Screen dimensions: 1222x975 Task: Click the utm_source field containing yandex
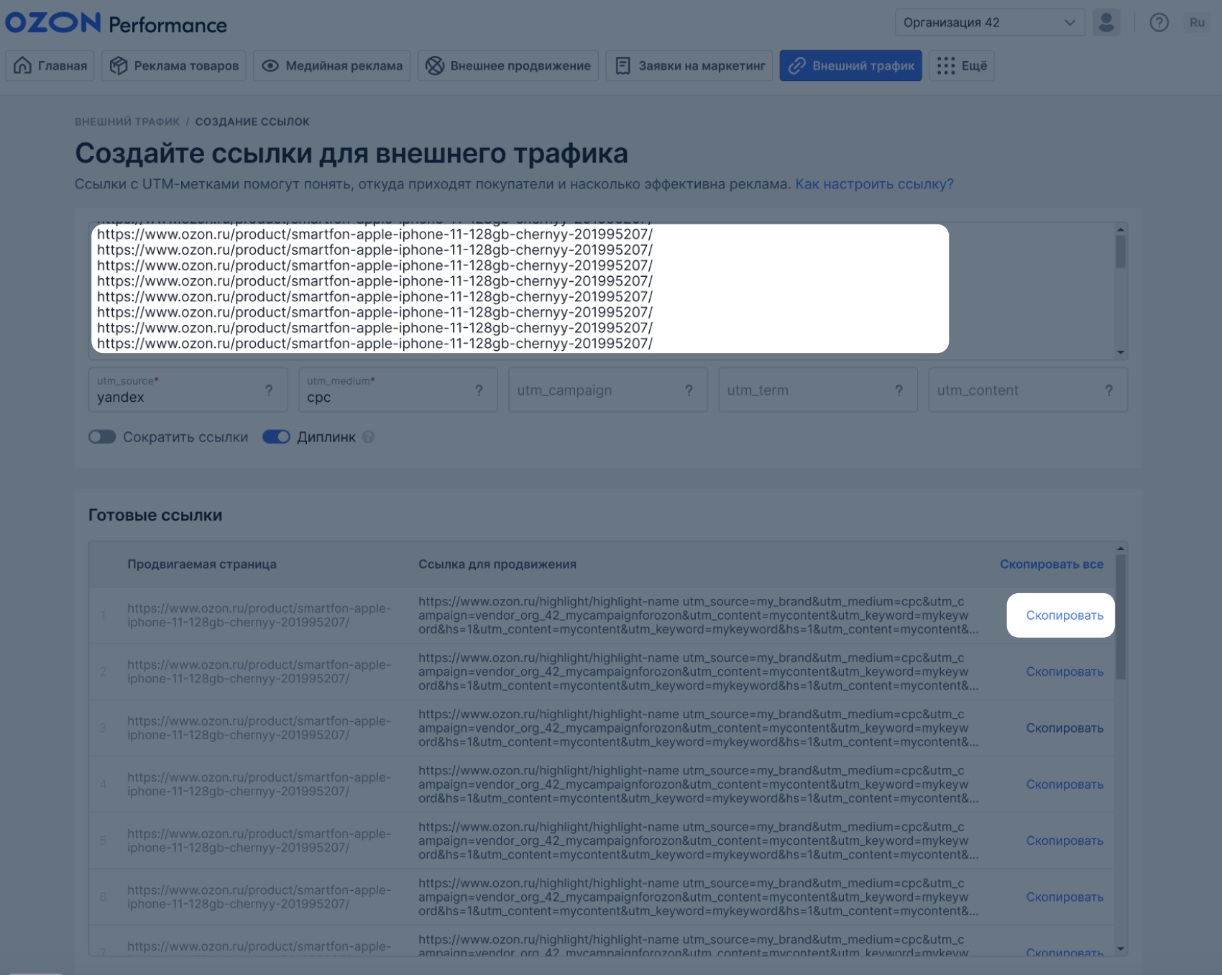click(x=188, y=390)
